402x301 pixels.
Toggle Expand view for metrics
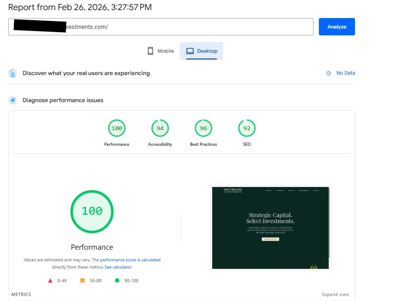click(x=335, y=294)
